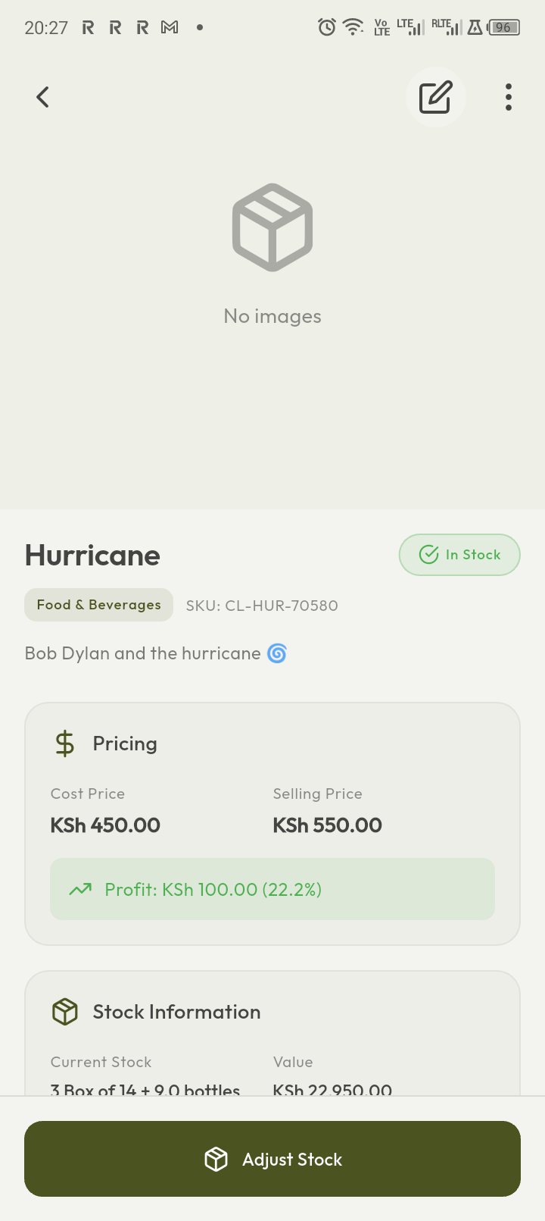Tap the Pricing dollar sign icon
The width and height of the screenshot is (545, 1221).
coord(65,744)
